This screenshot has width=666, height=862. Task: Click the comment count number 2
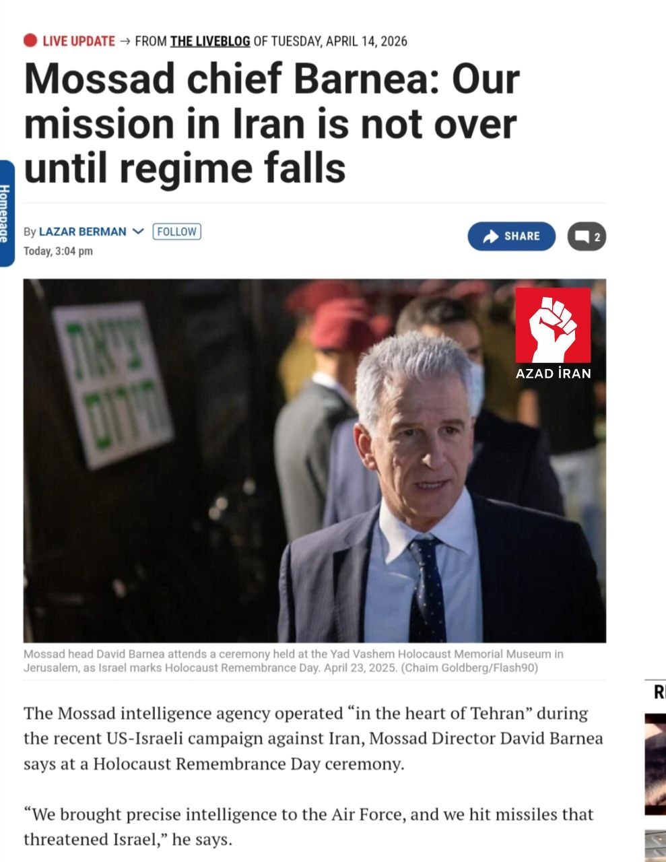(597, 237)
